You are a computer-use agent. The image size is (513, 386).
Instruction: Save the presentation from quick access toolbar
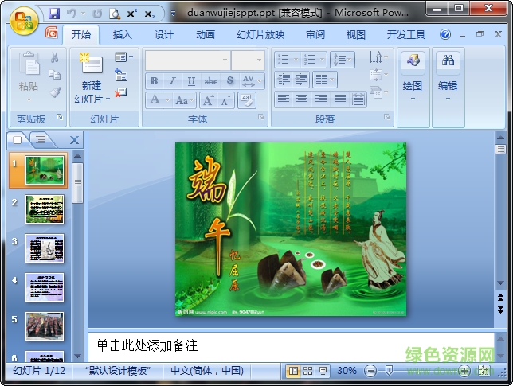(54, 14)
